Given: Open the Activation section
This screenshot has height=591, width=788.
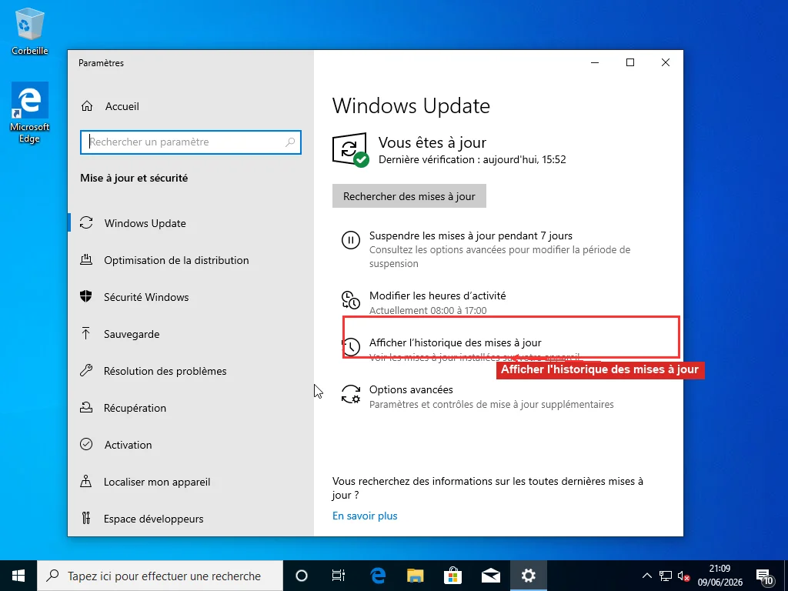Looking at the screenshot, I should point(191,444).
